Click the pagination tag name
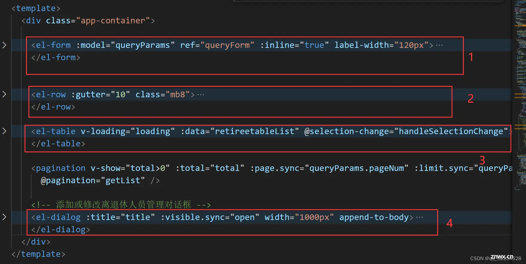 point(61,168)
